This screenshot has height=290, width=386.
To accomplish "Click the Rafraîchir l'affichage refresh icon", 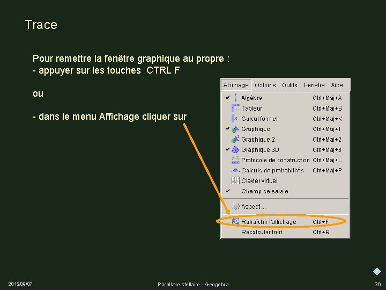I will [235, 221].
